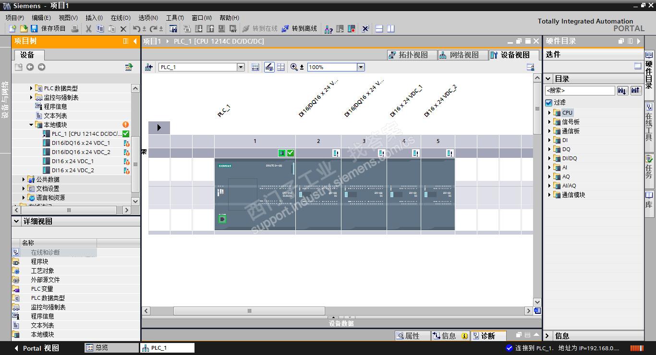Click the redo arrow icon

tap(154, 29)
